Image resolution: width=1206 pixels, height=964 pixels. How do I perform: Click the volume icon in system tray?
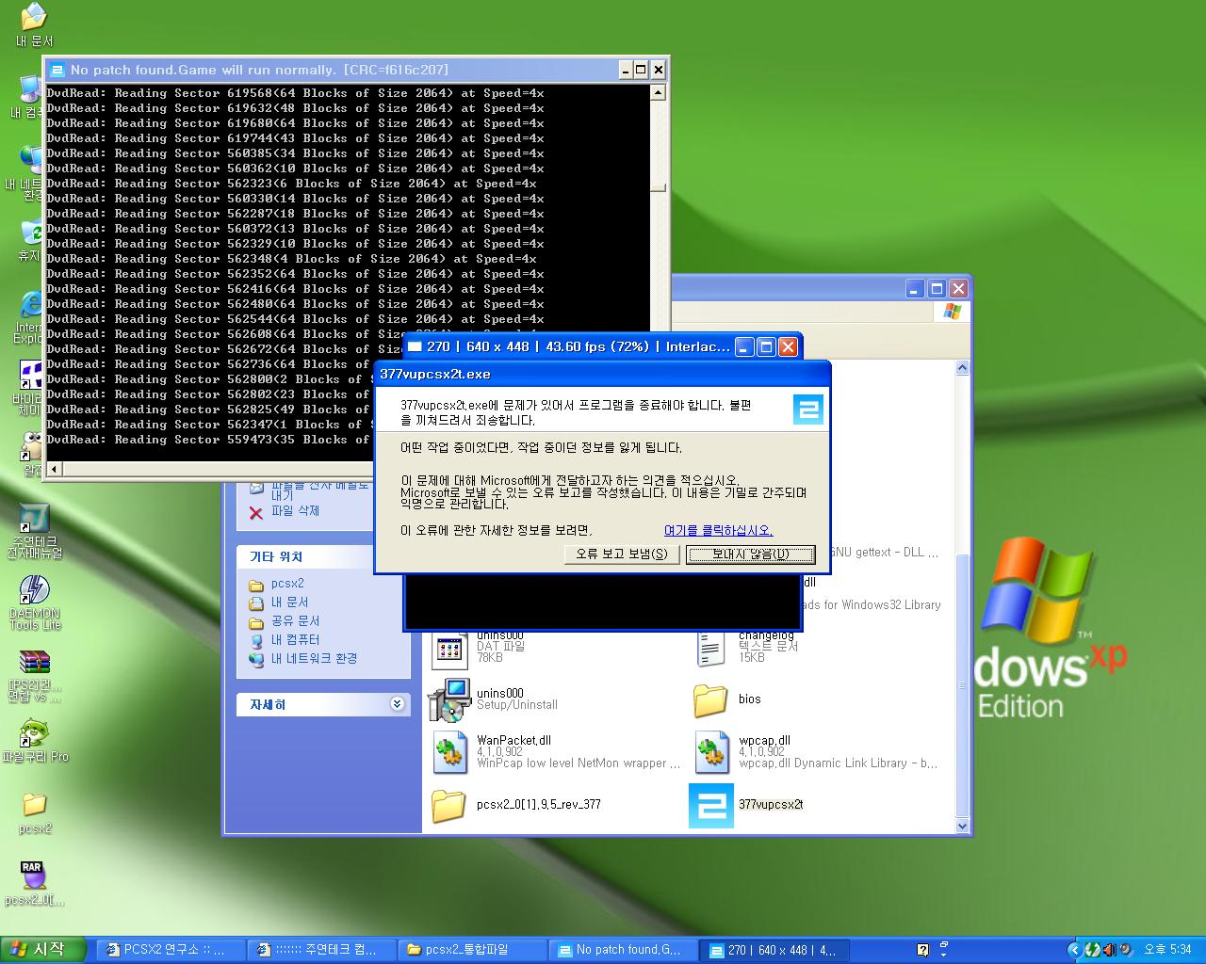[x=1108, y=950]
